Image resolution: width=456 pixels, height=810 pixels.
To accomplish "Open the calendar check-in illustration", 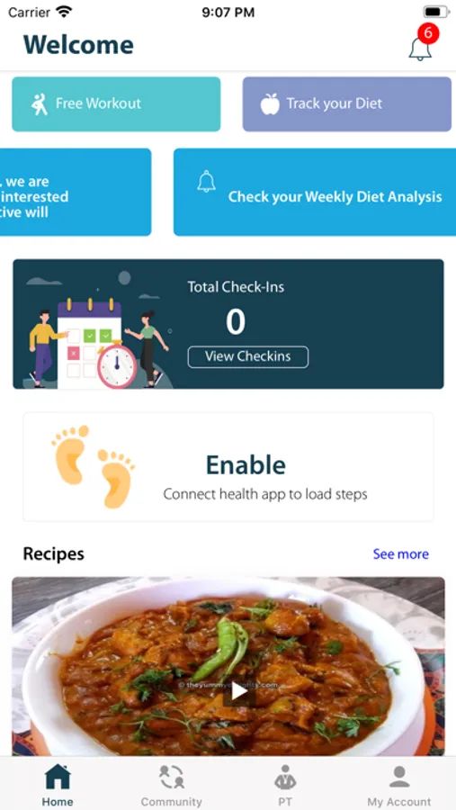I will tap(98, 330).
